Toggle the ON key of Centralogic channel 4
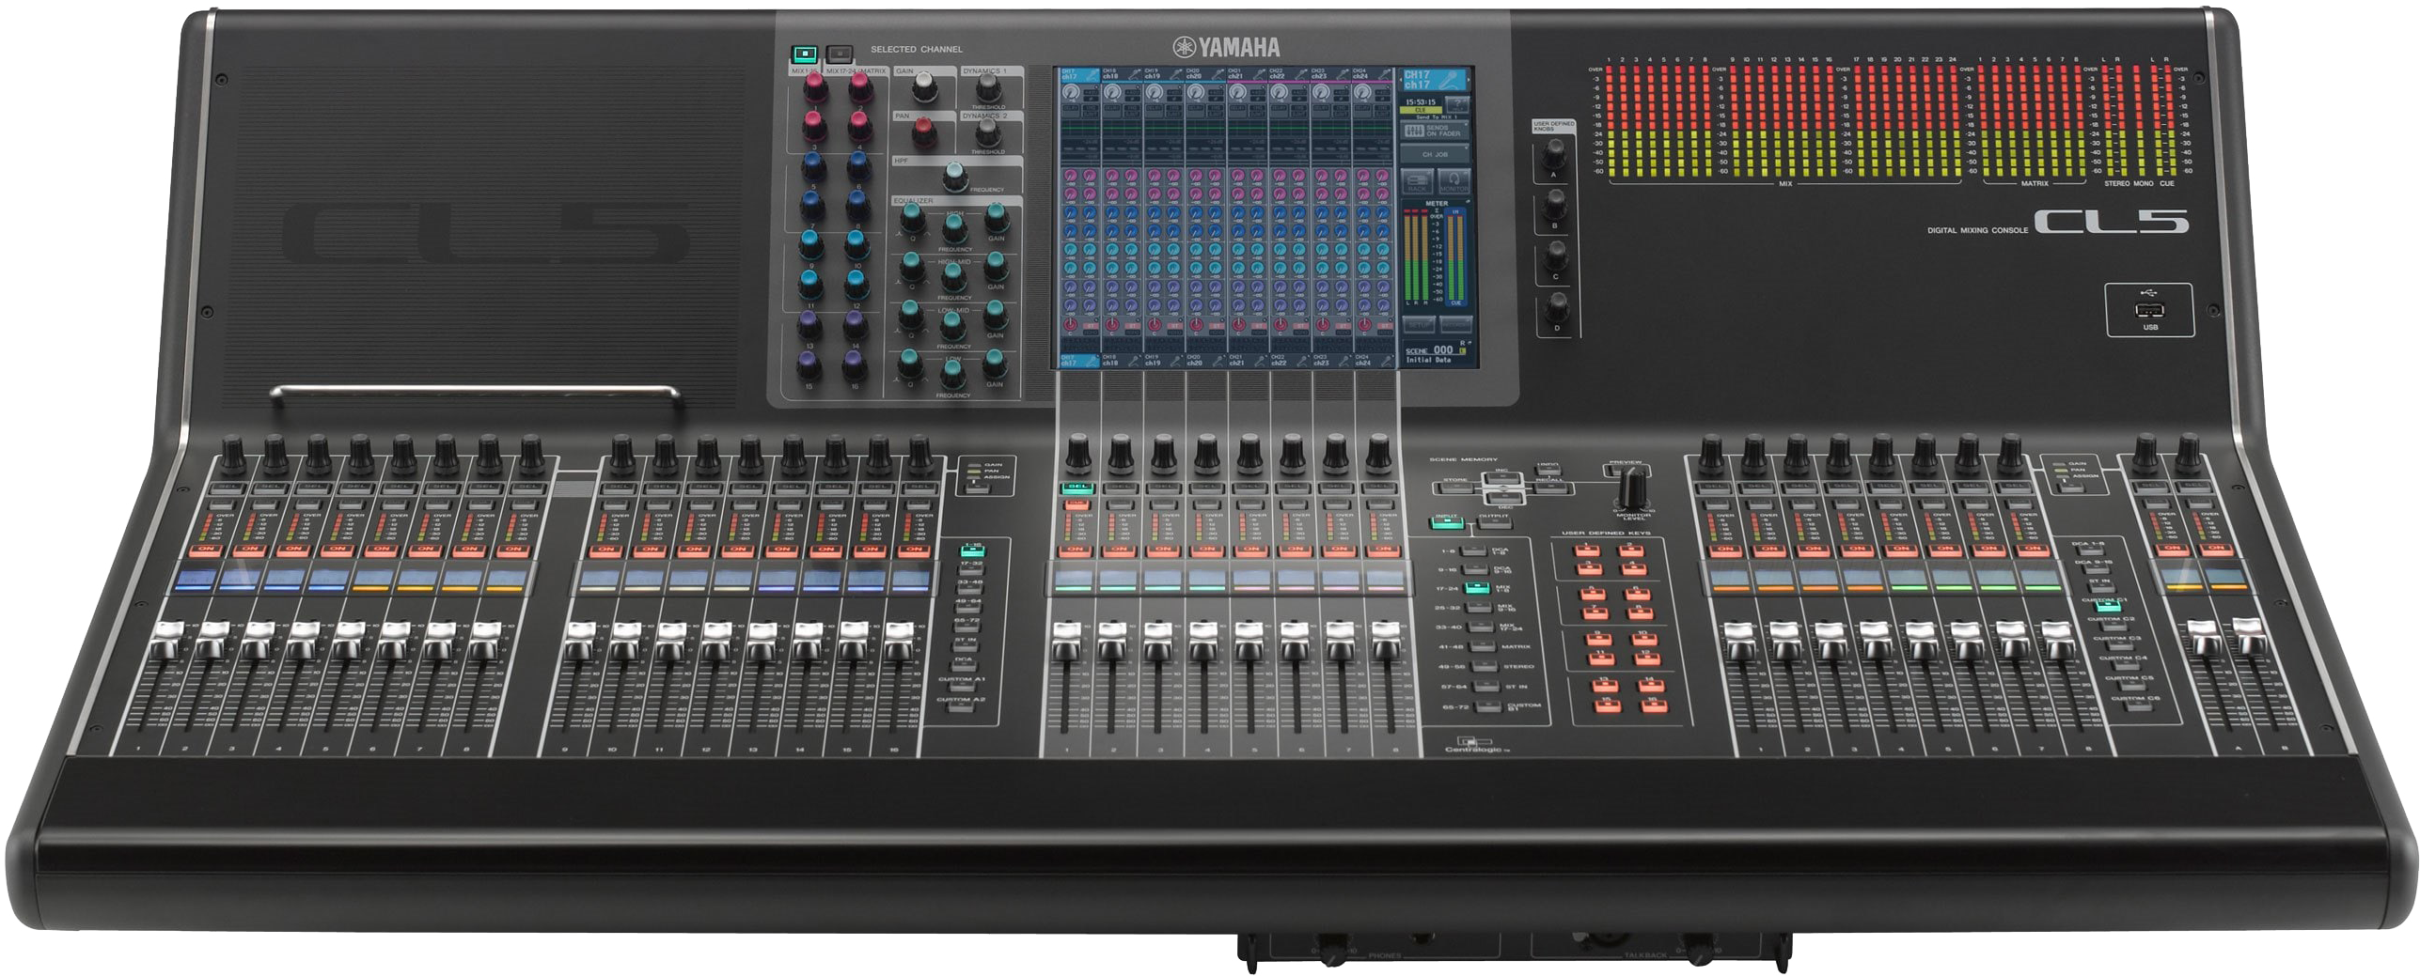This screenshot has height=976, width=2420. (1208, 550)
